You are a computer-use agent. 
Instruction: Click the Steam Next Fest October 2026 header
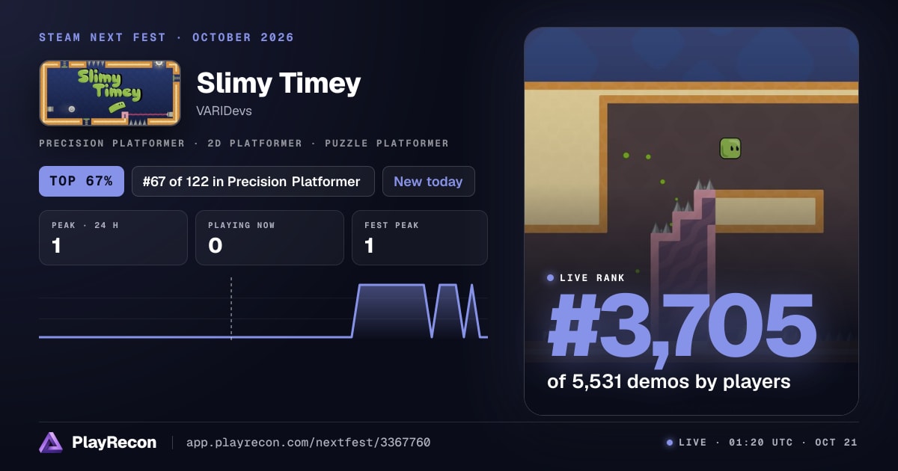(166, 37)
